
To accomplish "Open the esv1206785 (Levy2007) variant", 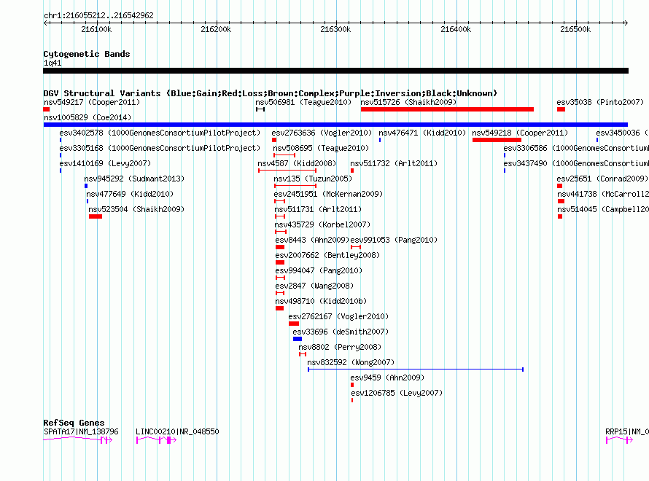I will coord(397,393).
